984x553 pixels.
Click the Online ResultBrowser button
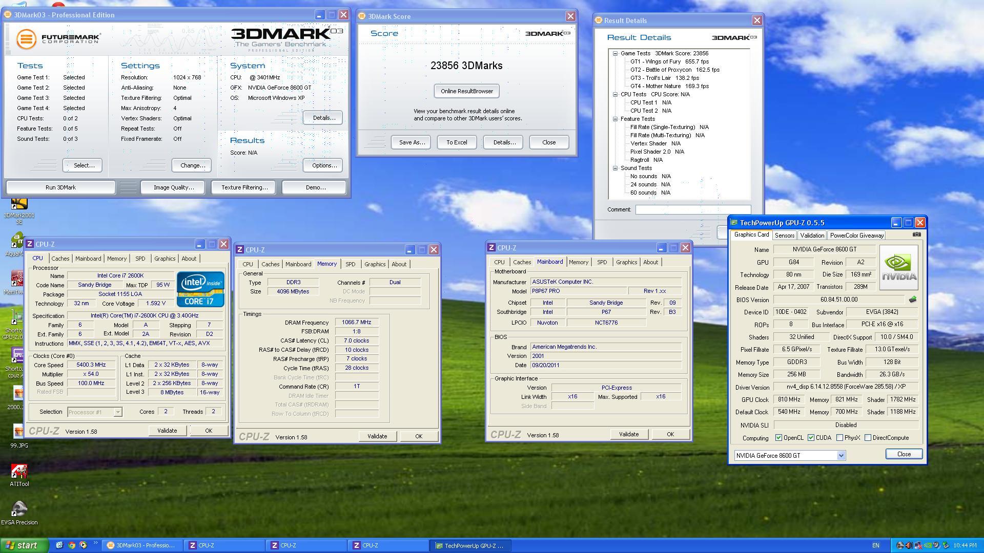[466, 91]
